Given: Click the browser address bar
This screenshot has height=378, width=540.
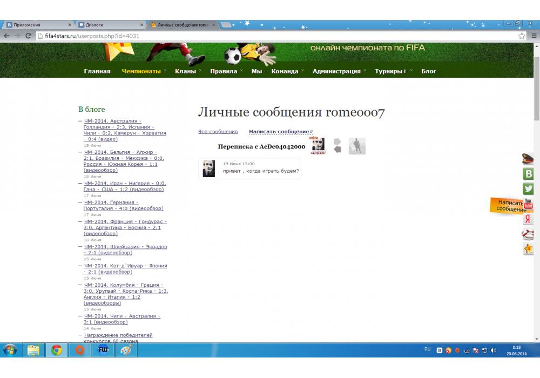Looking at the screenshot, I should click(270, 36).
